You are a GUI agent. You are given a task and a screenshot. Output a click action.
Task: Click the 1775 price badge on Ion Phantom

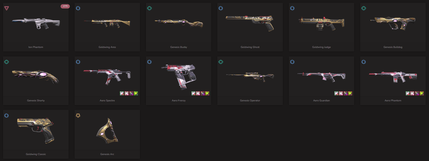pos(65,6)
